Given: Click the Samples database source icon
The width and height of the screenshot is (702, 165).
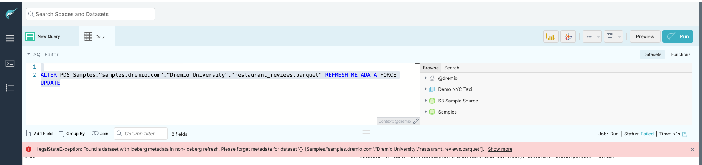Looking at the screenshot, I should pyautogui.click(x=432, y=112).
